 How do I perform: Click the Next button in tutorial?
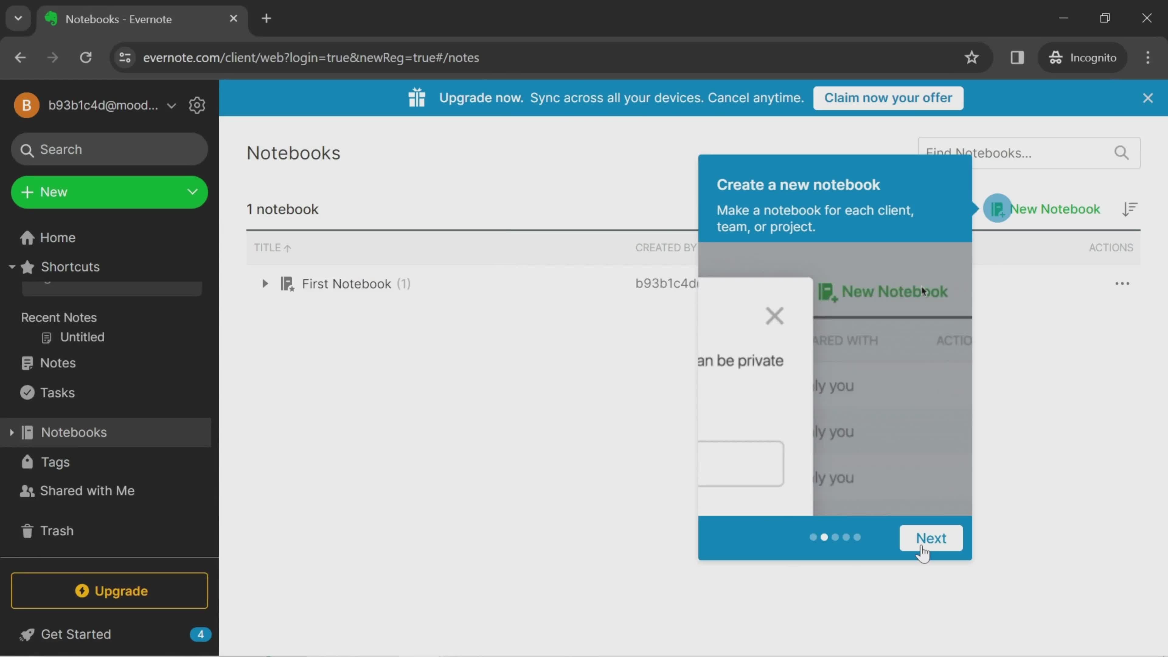pos(930,537)
